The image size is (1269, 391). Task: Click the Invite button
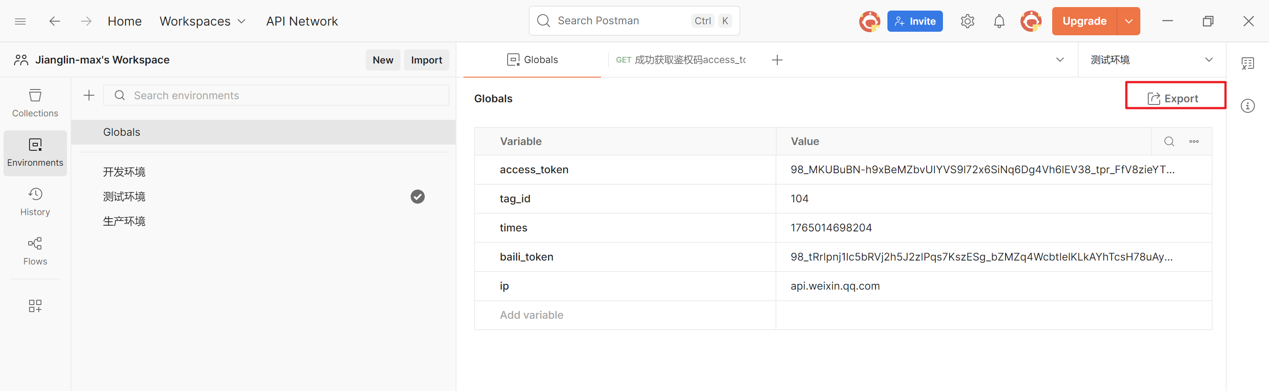(915, 21)
